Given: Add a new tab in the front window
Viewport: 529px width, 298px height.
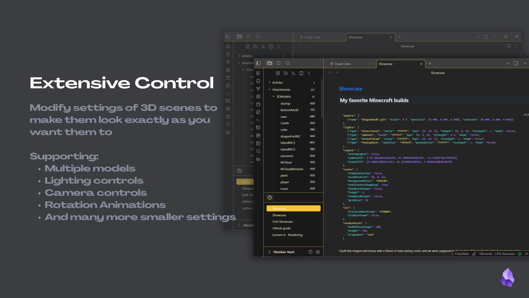Looking at the screenshot, I should coord(430,63).
